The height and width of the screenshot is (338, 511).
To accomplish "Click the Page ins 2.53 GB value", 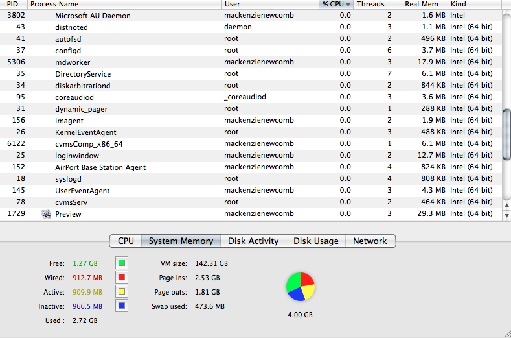I will point(208,278).
